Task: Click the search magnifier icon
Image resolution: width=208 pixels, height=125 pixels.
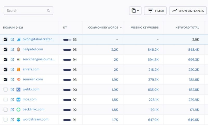Action: 49,11
